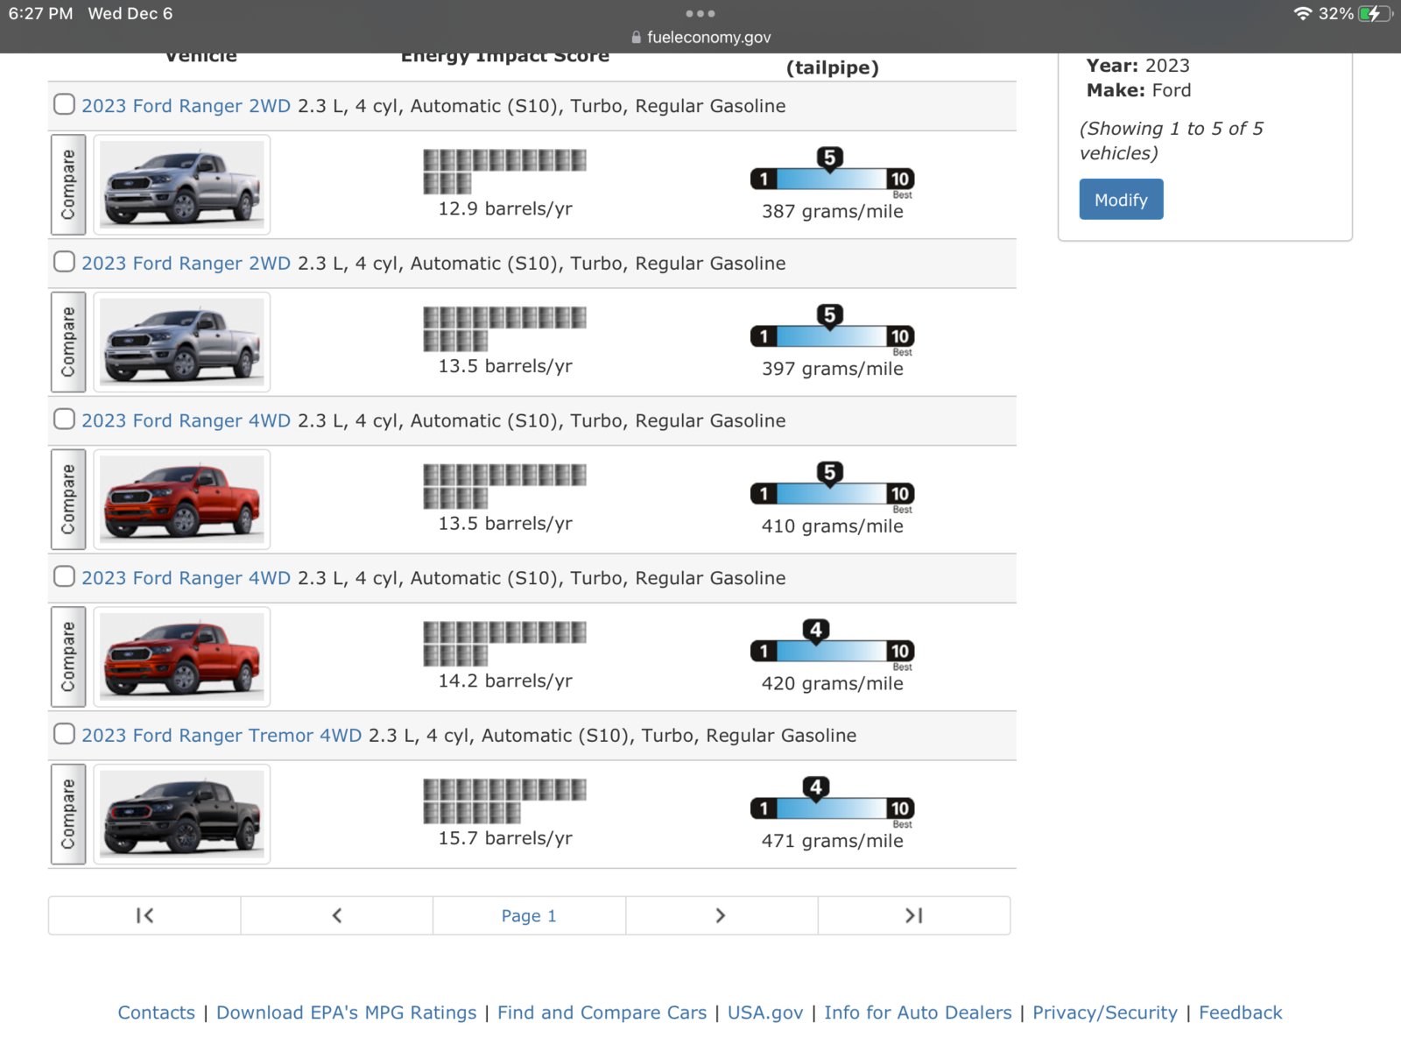Click the energy barrel icons for 15.7 barrels/yr
The width and height of the screenshot is (1401, 1051).
tap(505, 801)
